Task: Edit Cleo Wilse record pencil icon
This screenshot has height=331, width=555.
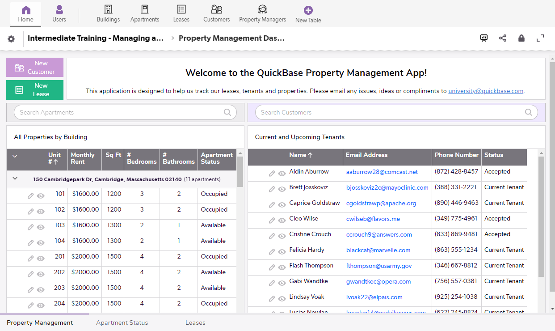Action: click(272, 221)
